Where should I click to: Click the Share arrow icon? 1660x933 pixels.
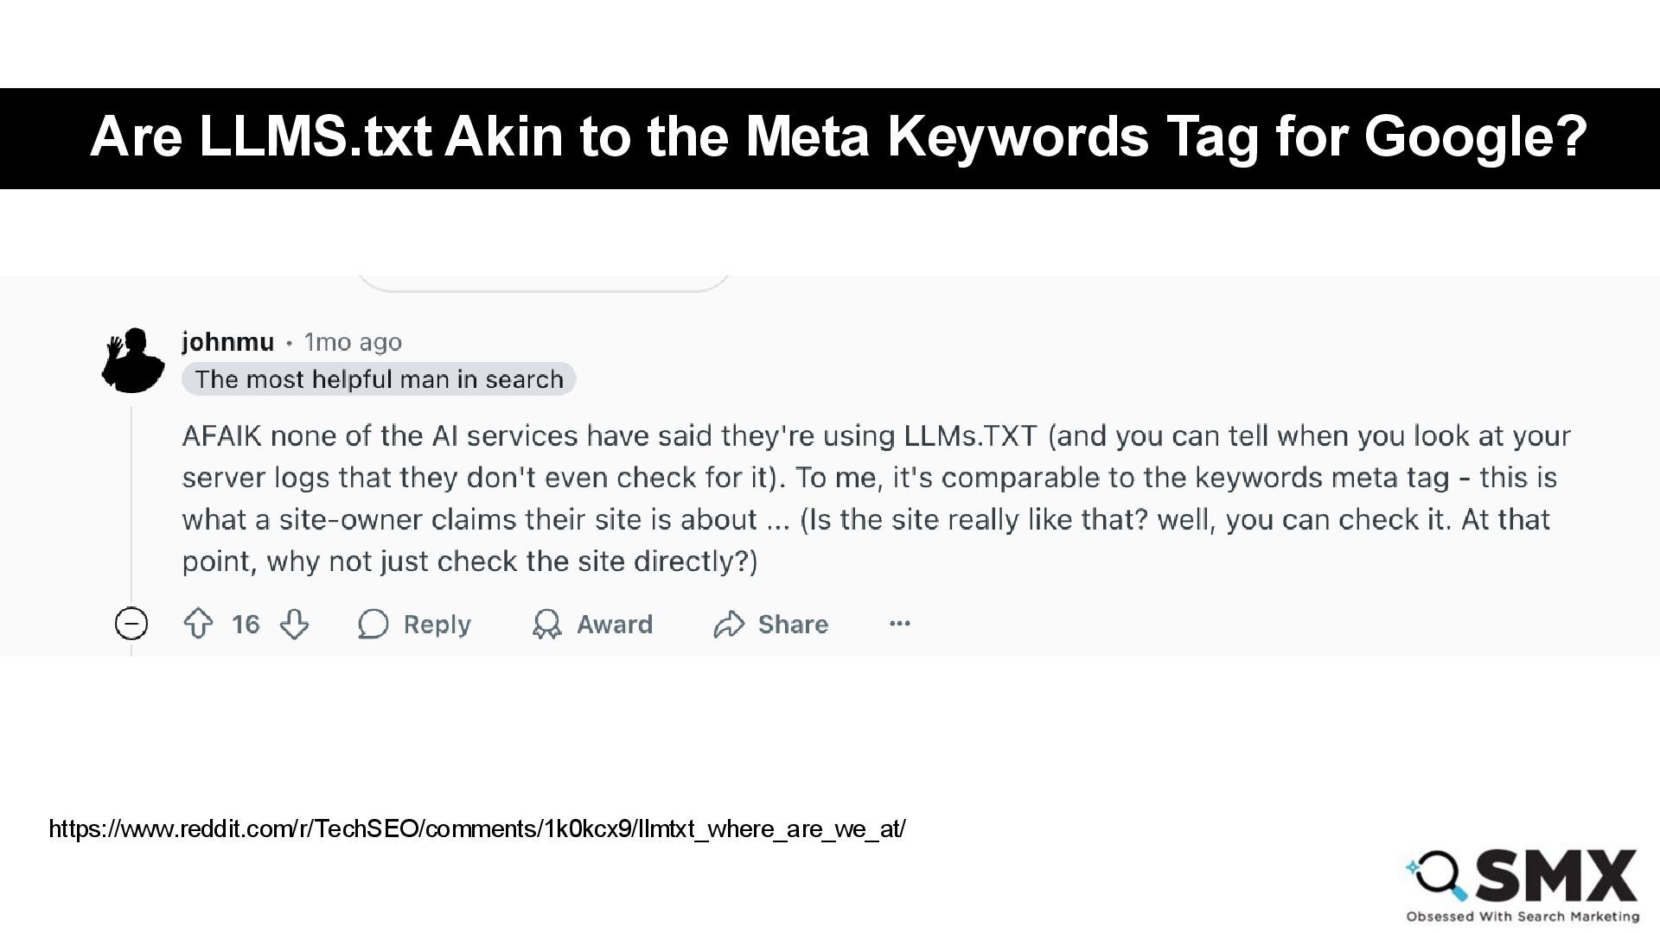(729, 624)
